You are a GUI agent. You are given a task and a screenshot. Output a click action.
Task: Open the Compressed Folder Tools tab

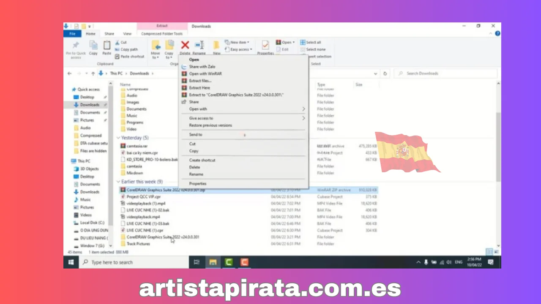(x=162, y=34)
